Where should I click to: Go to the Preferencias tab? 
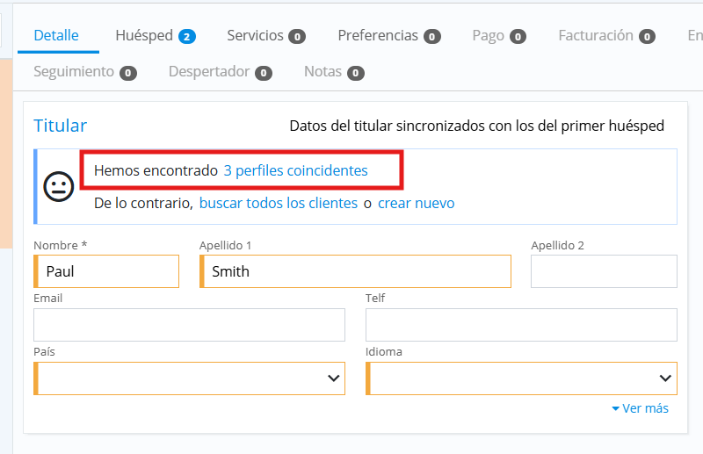tap(388, 36)
